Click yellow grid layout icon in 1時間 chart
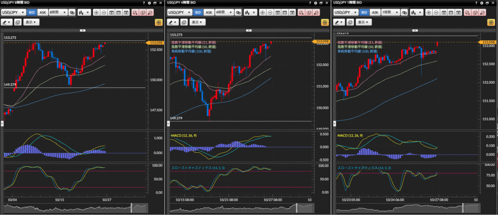 click(x=491, y=22)
